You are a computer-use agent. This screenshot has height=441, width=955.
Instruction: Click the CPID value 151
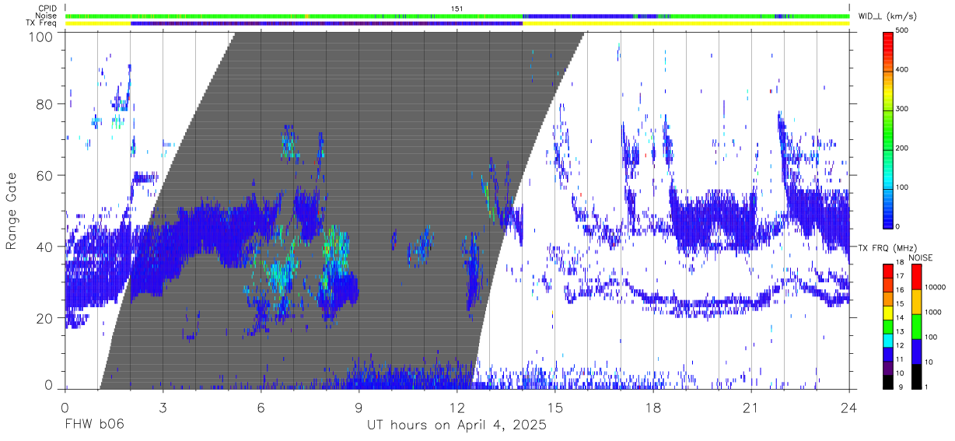[457, 8]
